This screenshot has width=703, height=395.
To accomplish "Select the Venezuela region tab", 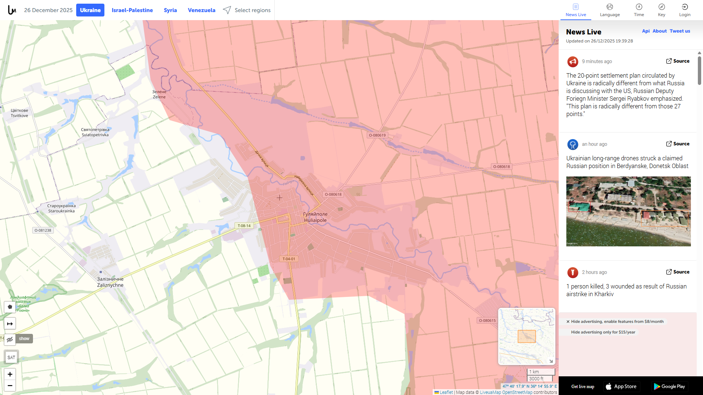I will tap(201, 10).
